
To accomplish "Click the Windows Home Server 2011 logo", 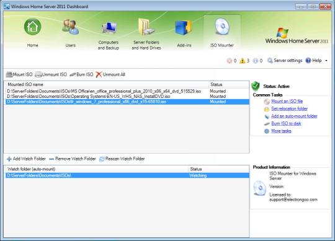I will [297, 36].
